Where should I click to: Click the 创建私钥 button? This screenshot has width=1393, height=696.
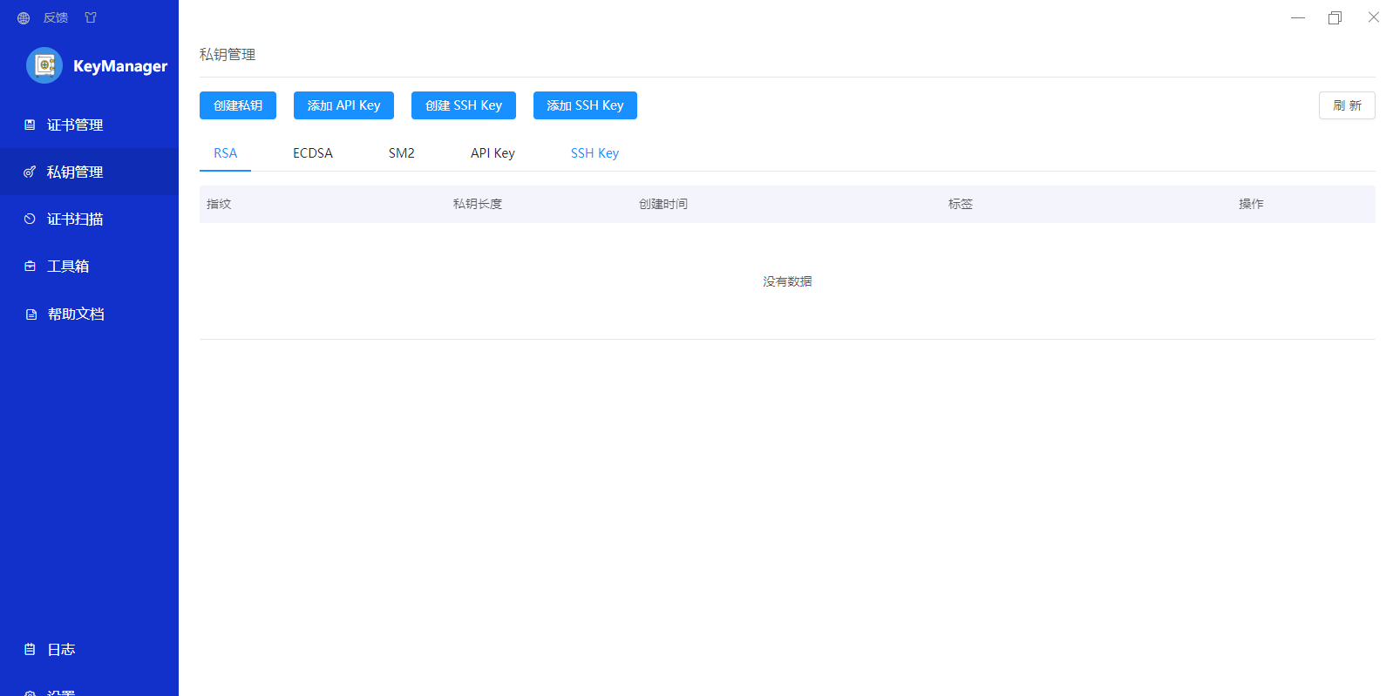pos(238,105)
